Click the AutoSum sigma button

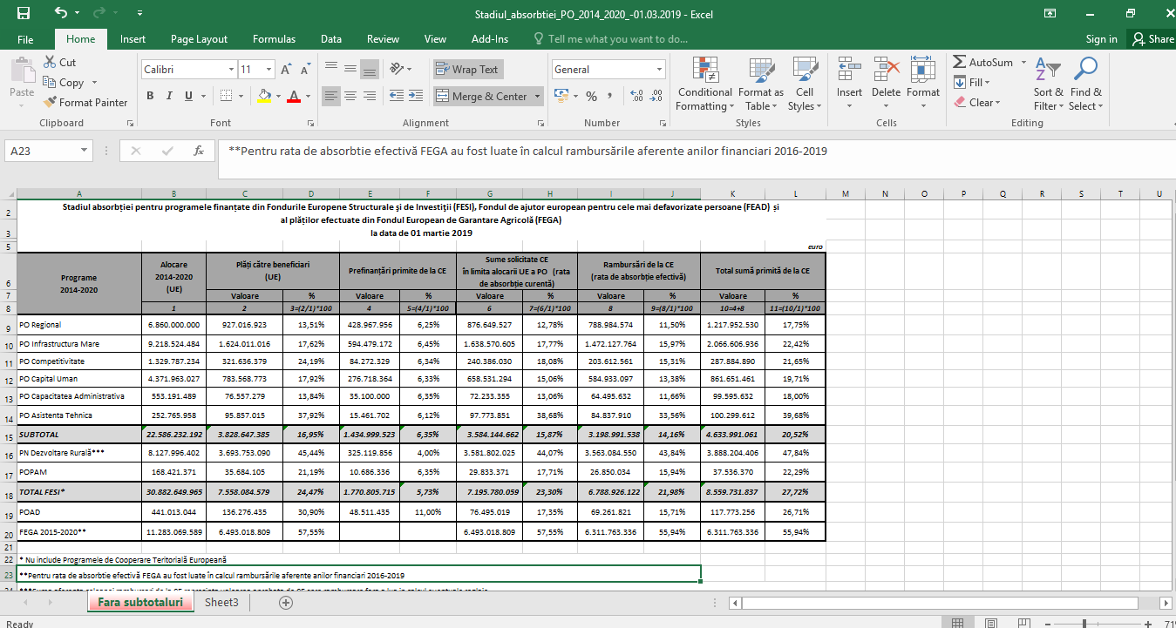pos(983,63)
